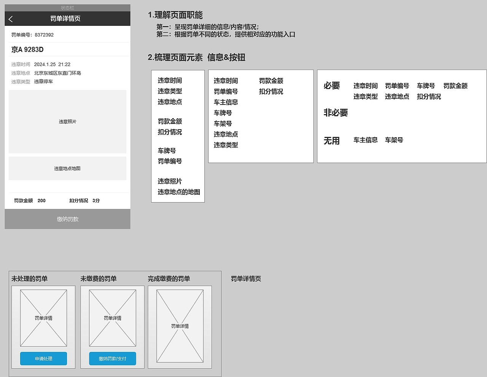This screenshot has height=377, width=487.
Task: Select the 罚单详情 placeholder under 未缴费的罚单
Action: click(x=112, y=318)
